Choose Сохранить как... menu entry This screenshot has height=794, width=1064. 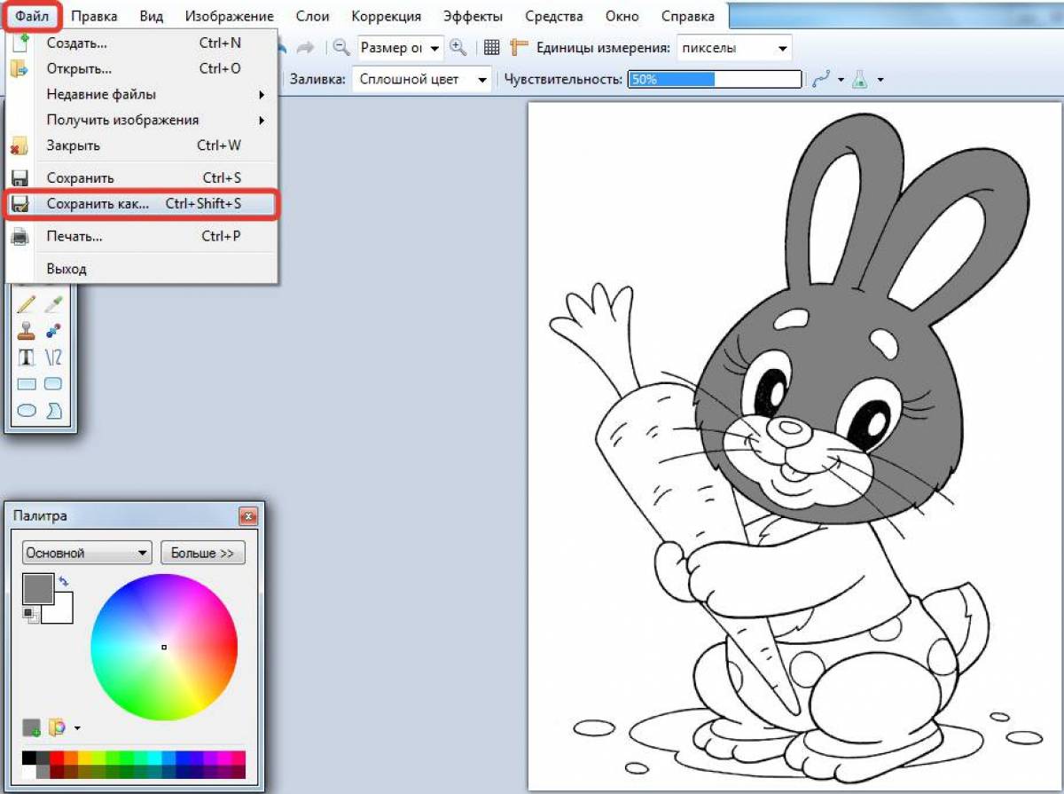click(142, 204)
